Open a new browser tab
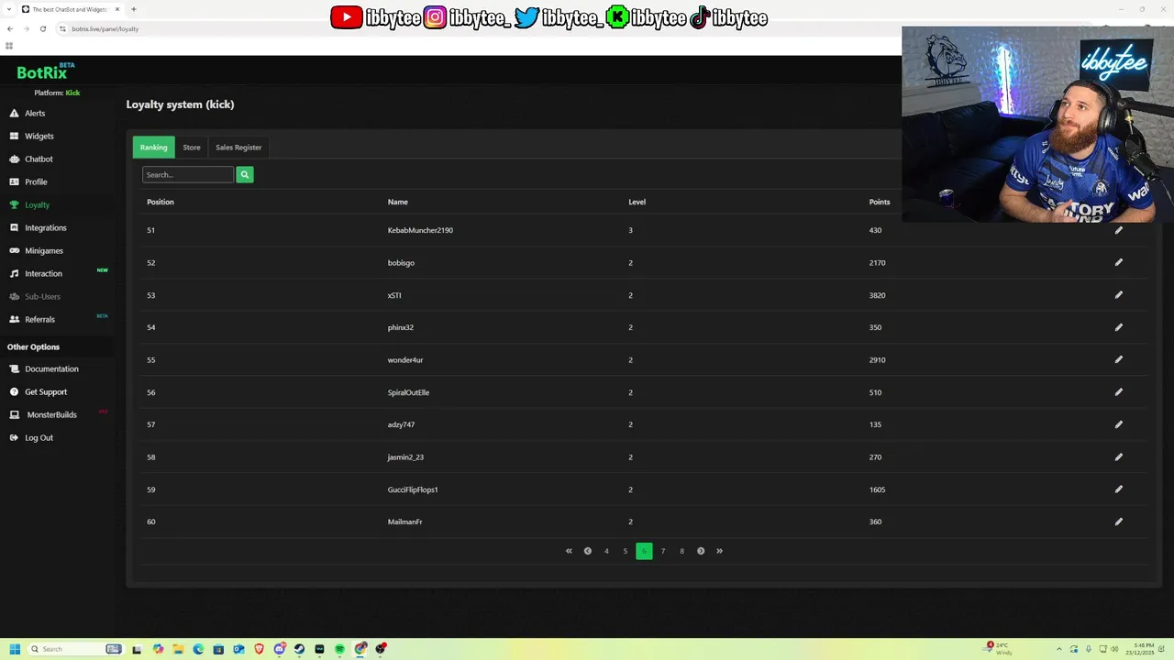The width and height of the screenshot is (1174, 660). pyautogui.click(x=134, y=9)
